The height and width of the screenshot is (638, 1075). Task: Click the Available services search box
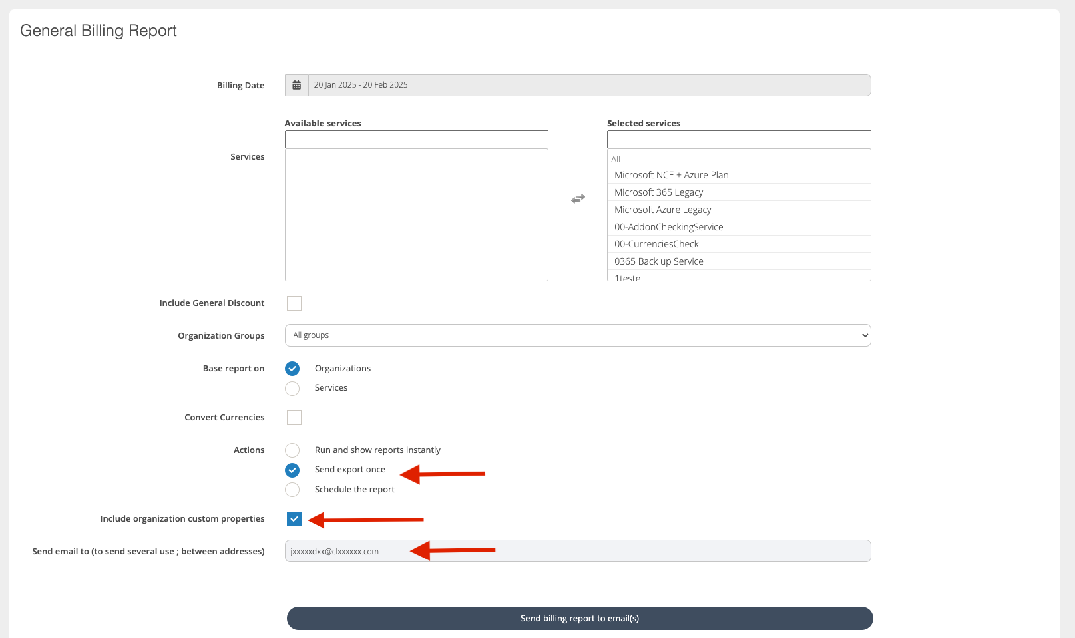coord(416,140)
